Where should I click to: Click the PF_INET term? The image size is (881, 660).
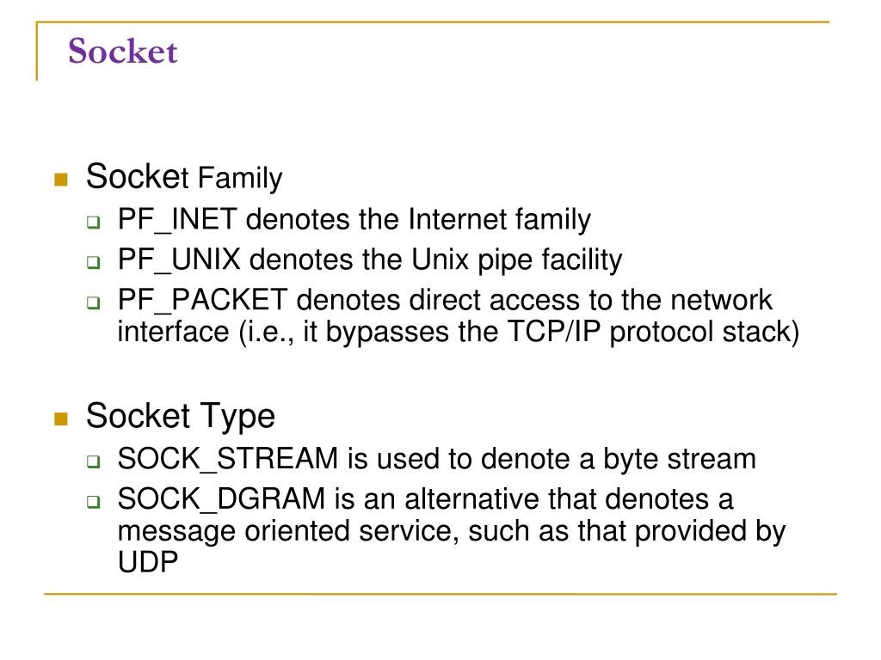coord(177,219)
